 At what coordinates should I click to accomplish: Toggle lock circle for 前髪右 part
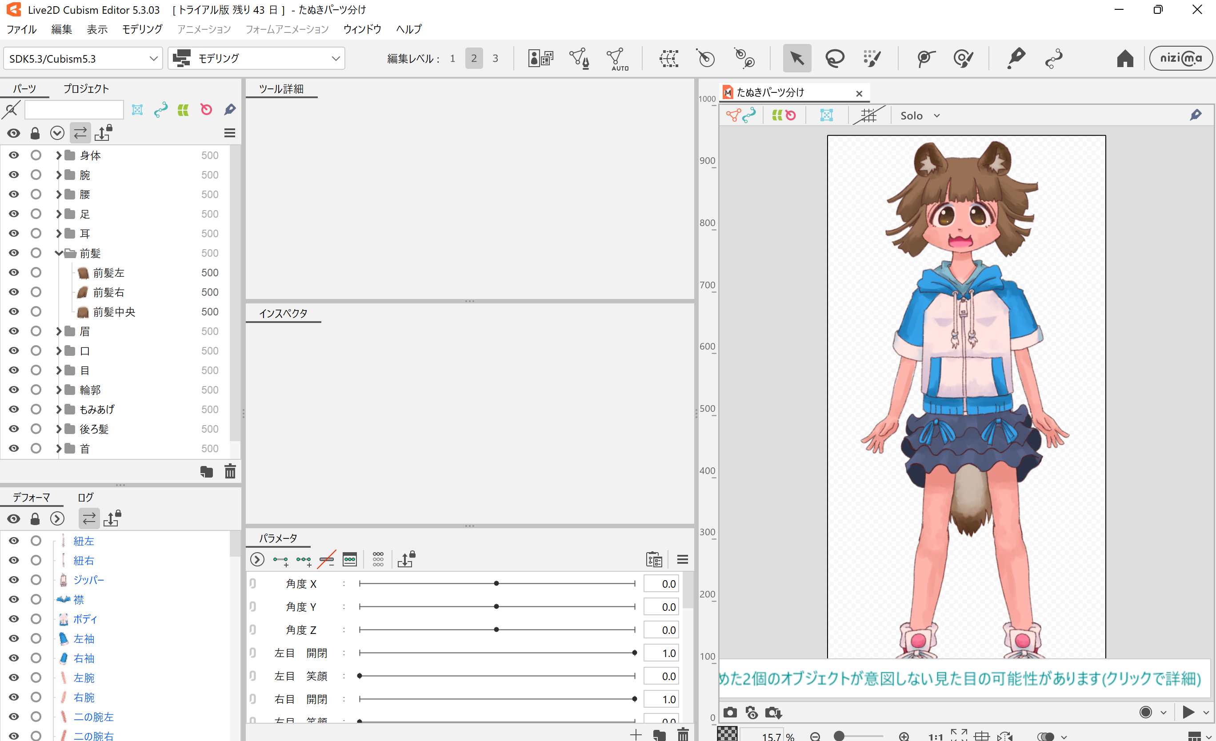[36, 292]
